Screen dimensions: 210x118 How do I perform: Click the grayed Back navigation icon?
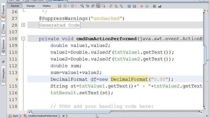point(65,6)
